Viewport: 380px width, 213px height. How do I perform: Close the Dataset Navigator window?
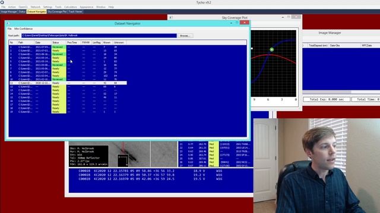click(x=244, y=22)
